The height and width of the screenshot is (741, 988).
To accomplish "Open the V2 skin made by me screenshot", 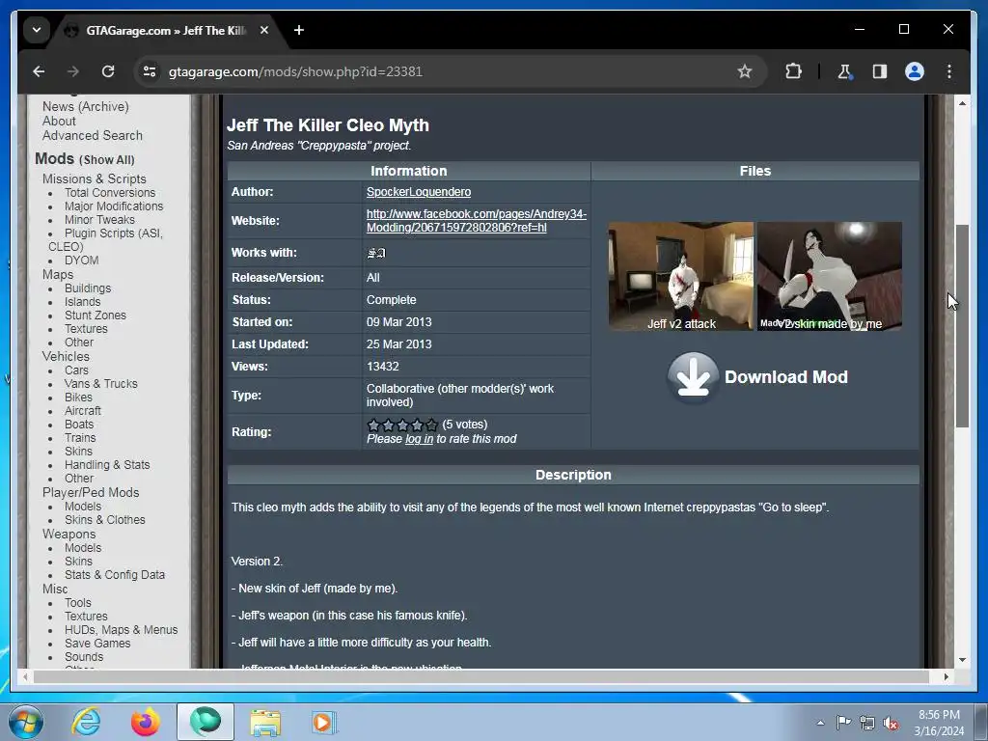I will (829, 275).
